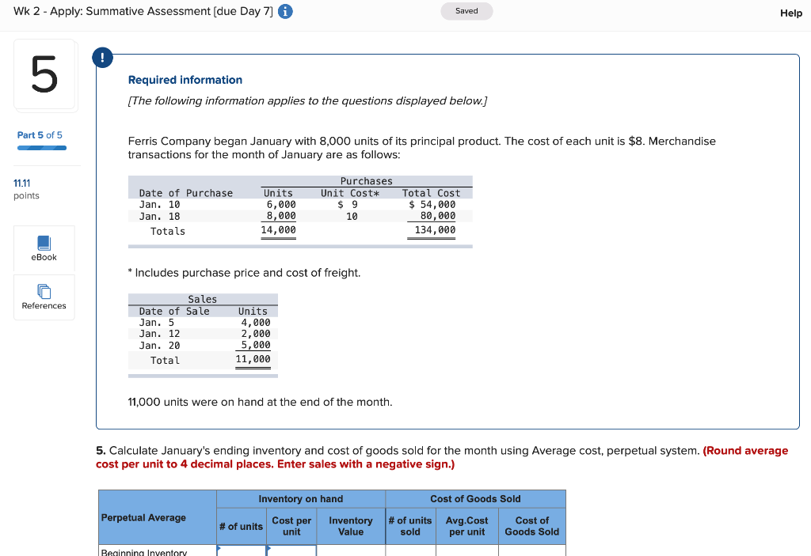Click the number of units sold cell

tap(410, 552)
